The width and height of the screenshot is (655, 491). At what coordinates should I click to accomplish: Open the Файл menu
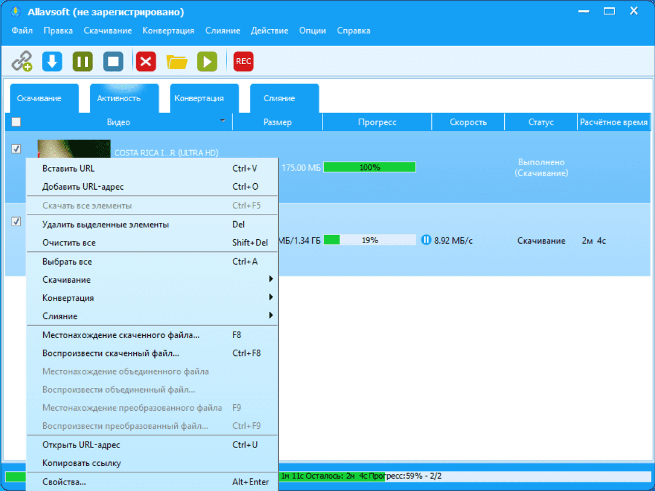[22, 30]
